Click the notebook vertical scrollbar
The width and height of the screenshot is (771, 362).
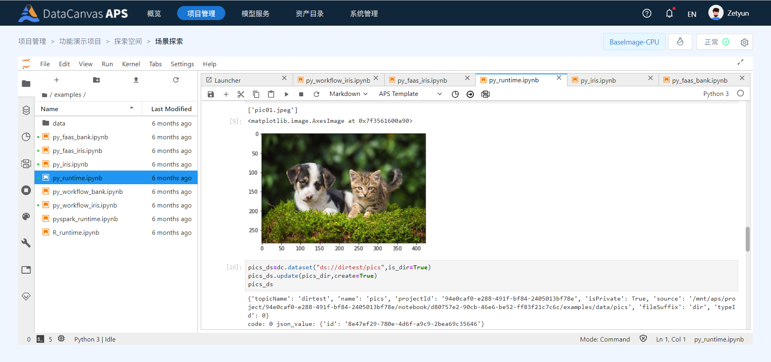747,239
